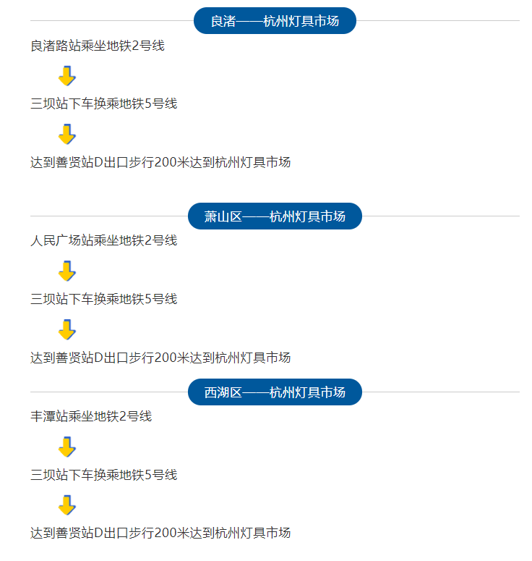Screen dimensions: 532x561
Task: Click the second down arrow in the 良渚 route
Action: point(67,134)
